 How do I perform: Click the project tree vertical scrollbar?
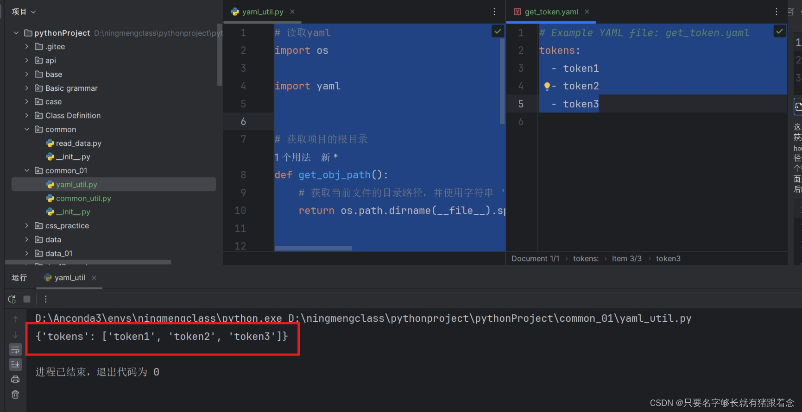[x=220, y=55]
